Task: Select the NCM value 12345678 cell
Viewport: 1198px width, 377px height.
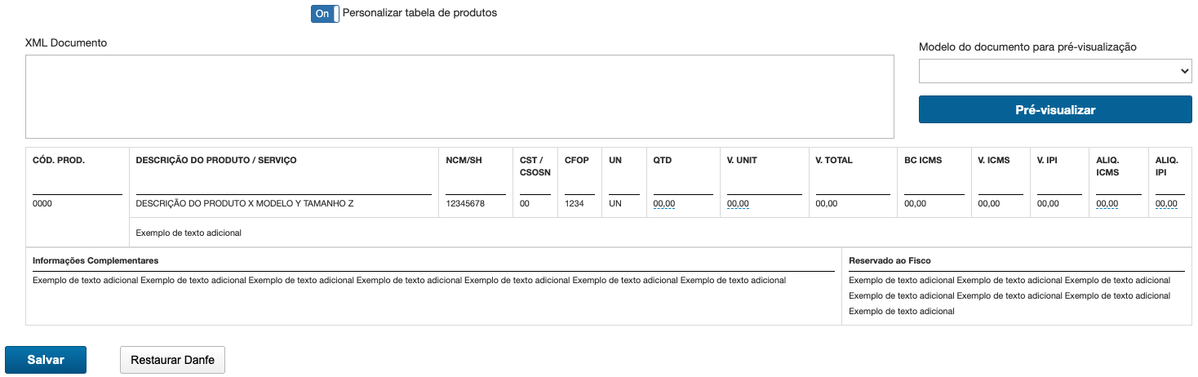Action: click(x=465, y=203)
